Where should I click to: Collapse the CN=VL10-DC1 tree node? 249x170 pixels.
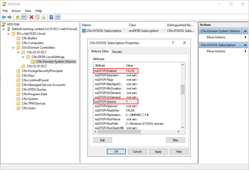click(18, 52)
